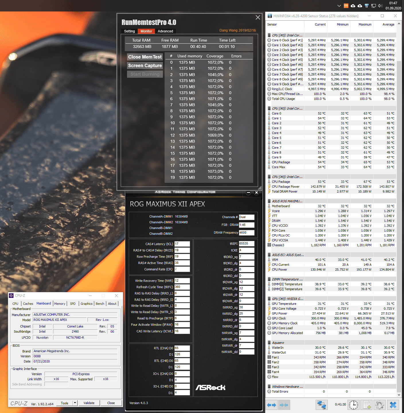404x413 pixels.
Task: Click blue bar-chart tray icon
Action: tap(366, 6)
